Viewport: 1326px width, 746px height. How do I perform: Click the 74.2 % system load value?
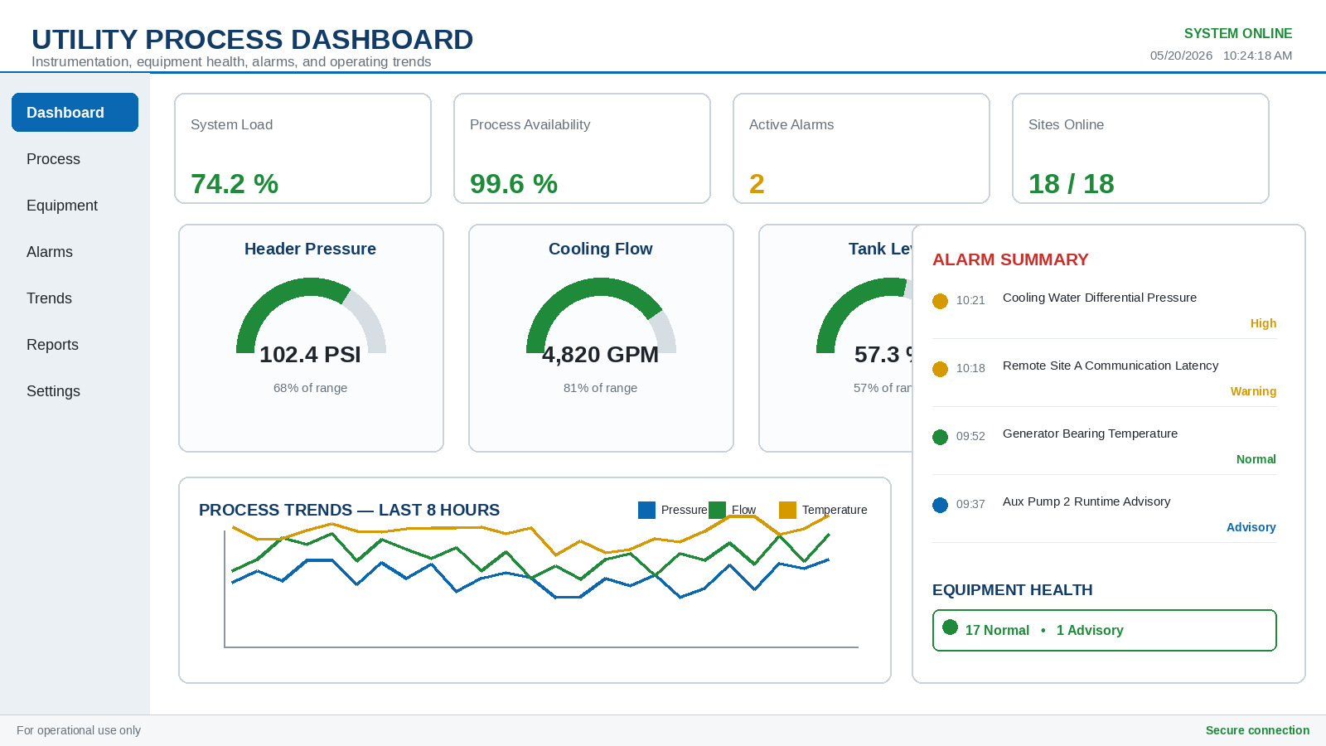pos(235,184)
